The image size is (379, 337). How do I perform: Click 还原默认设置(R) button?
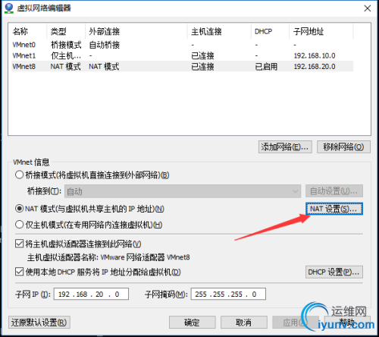pyautogui.click(x=39, y=323)
